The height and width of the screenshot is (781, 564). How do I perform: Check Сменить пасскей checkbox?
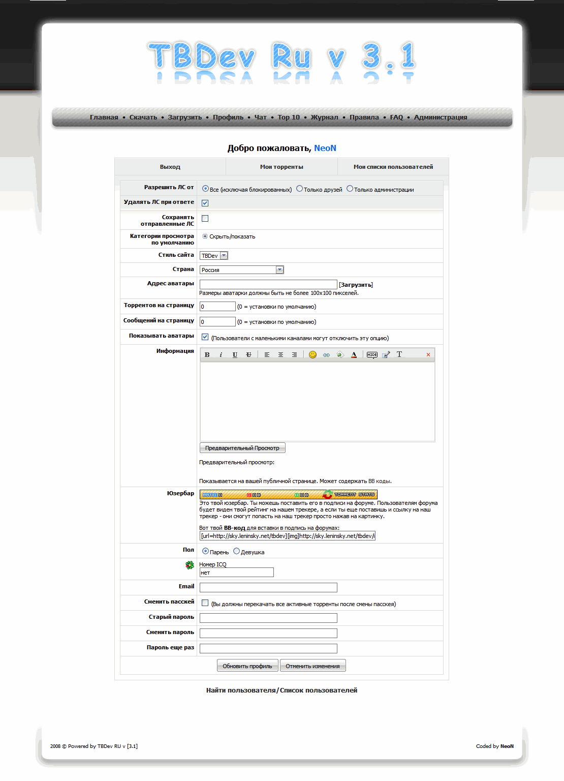pos(205,603)
